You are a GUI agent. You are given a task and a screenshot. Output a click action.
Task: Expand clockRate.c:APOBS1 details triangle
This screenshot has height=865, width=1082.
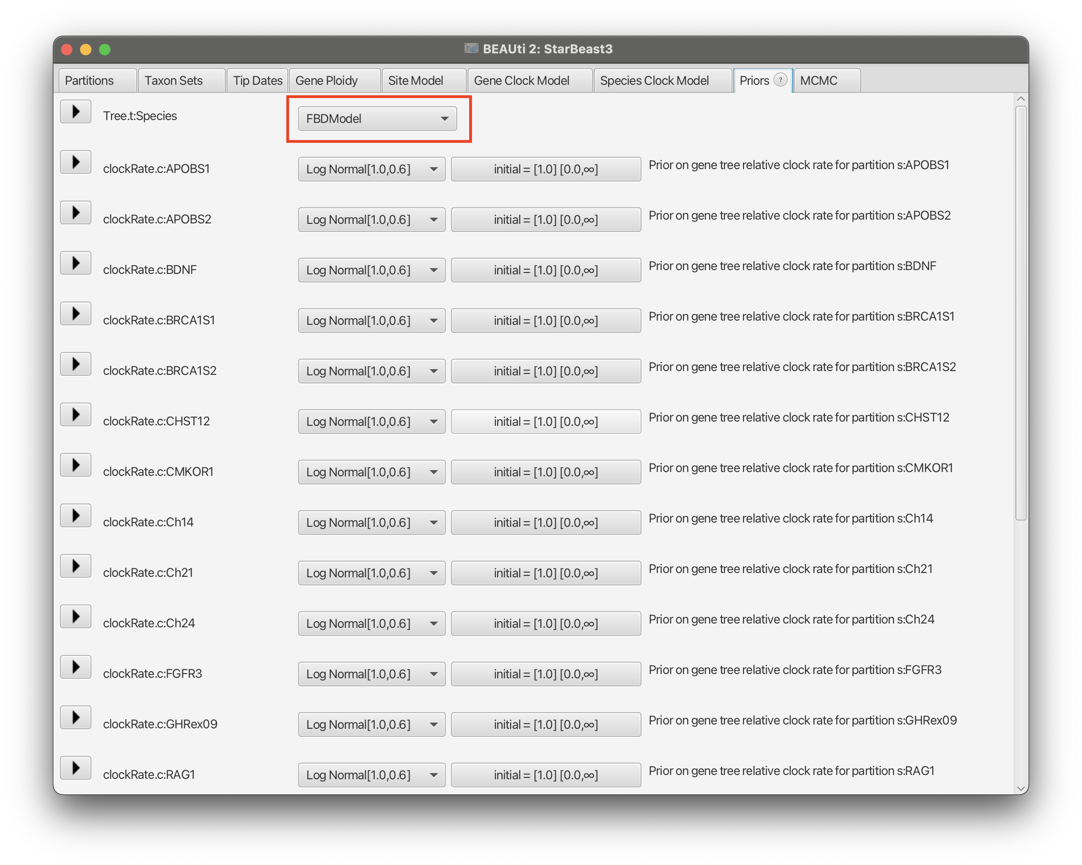click(75, 162)
